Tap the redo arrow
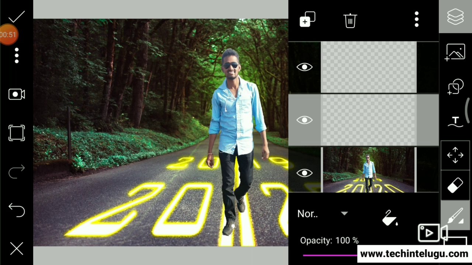Viewport: 472px width, 265px height. 17,172
